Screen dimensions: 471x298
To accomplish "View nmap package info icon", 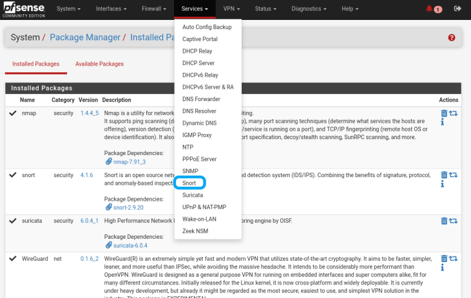I will 443,122.
